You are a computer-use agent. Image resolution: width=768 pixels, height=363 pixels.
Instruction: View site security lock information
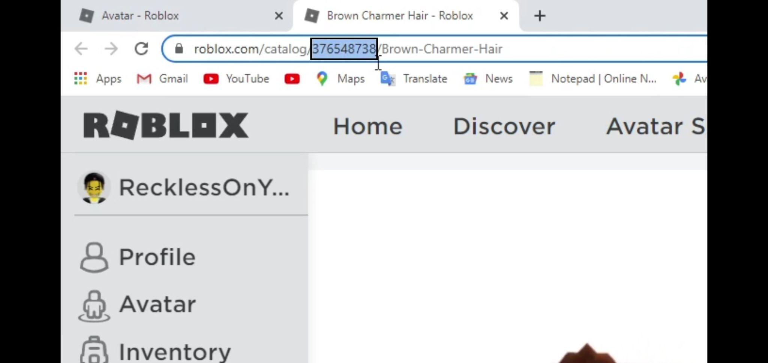(179, 48)
